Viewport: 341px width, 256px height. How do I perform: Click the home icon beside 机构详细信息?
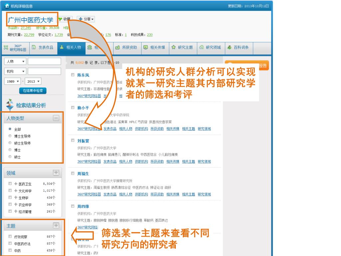point(7,6)
